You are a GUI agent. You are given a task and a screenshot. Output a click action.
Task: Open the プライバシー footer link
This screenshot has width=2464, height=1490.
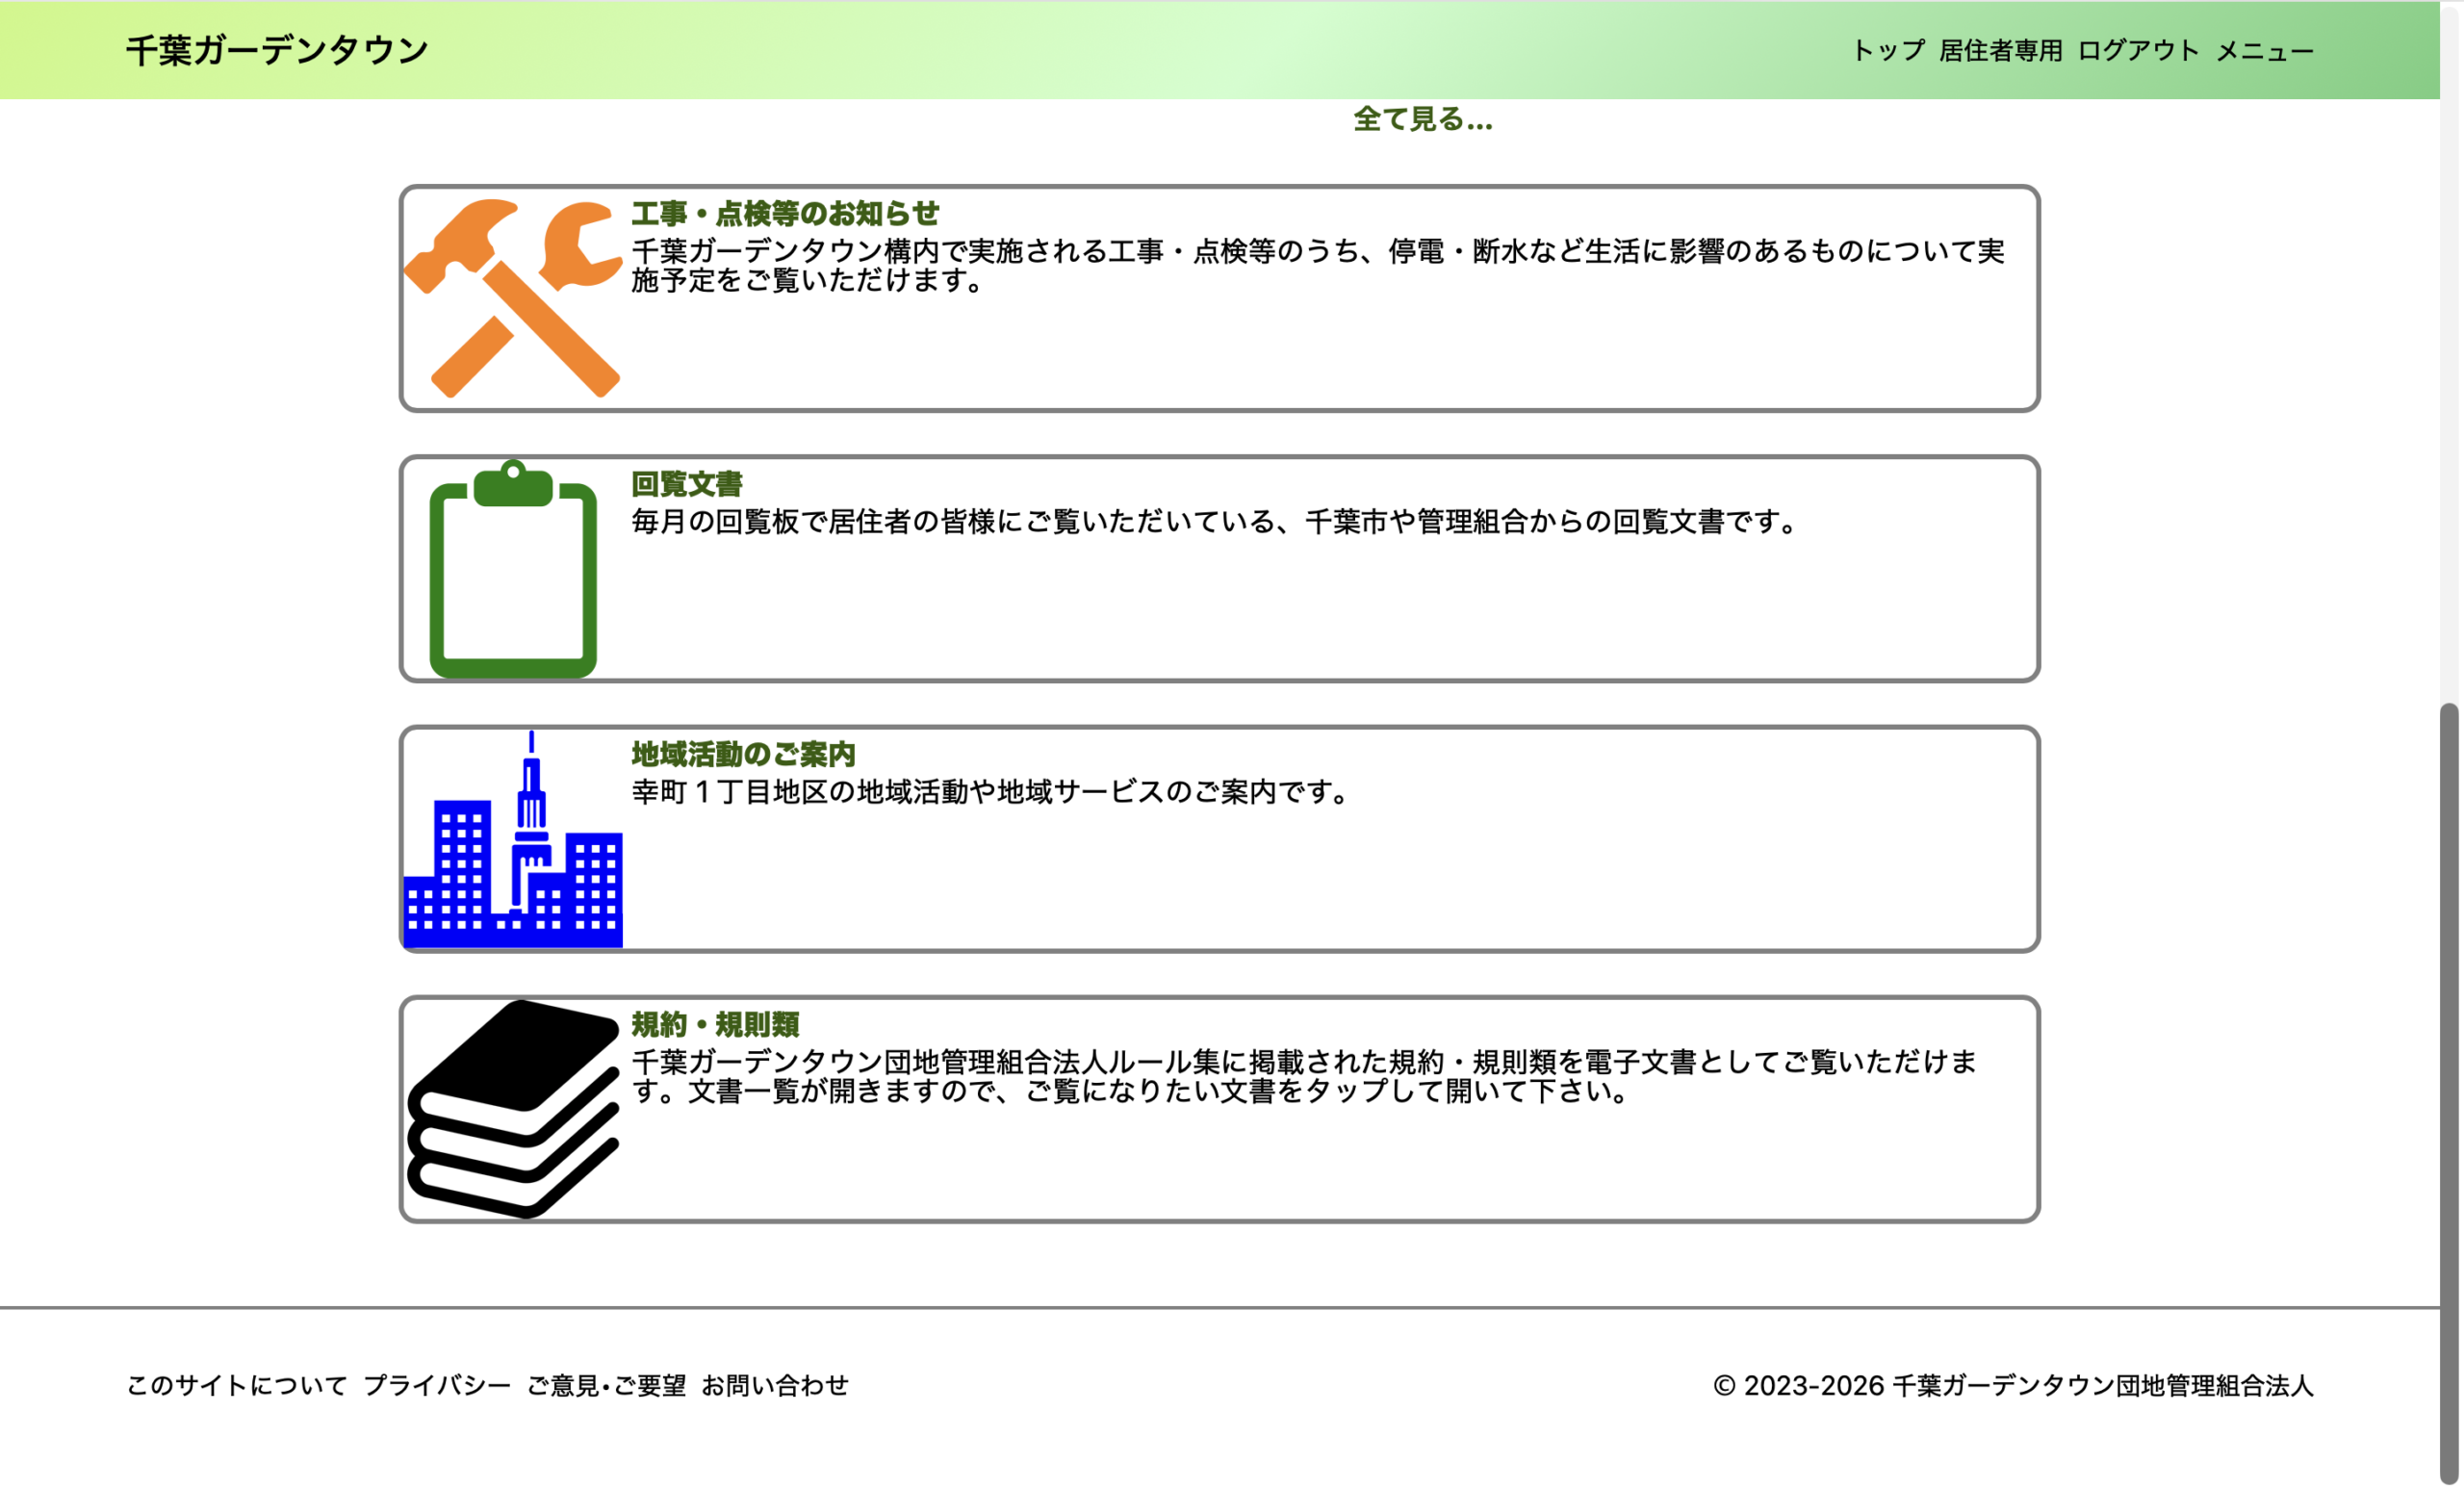(437, 1385)
